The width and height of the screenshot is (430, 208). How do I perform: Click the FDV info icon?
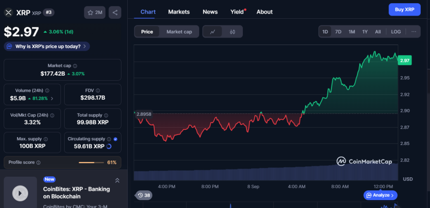98,90
